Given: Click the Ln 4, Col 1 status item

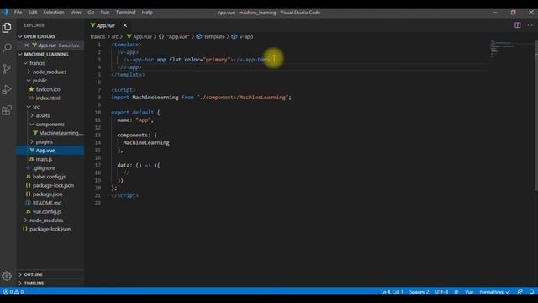Looking at the screenshot, I should tap(392, 292).
